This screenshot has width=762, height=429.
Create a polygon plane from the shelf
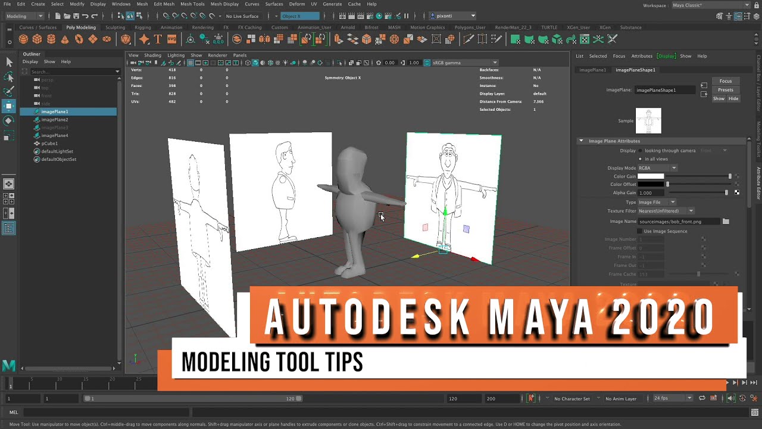click(92, 39)
